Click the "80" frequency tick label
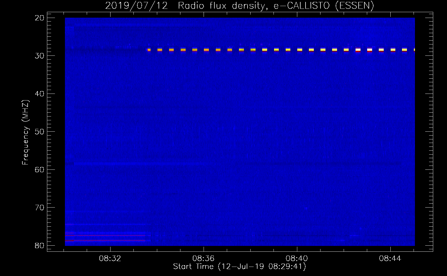This screenshot has width=447, height=276. (x=40, y=245)
